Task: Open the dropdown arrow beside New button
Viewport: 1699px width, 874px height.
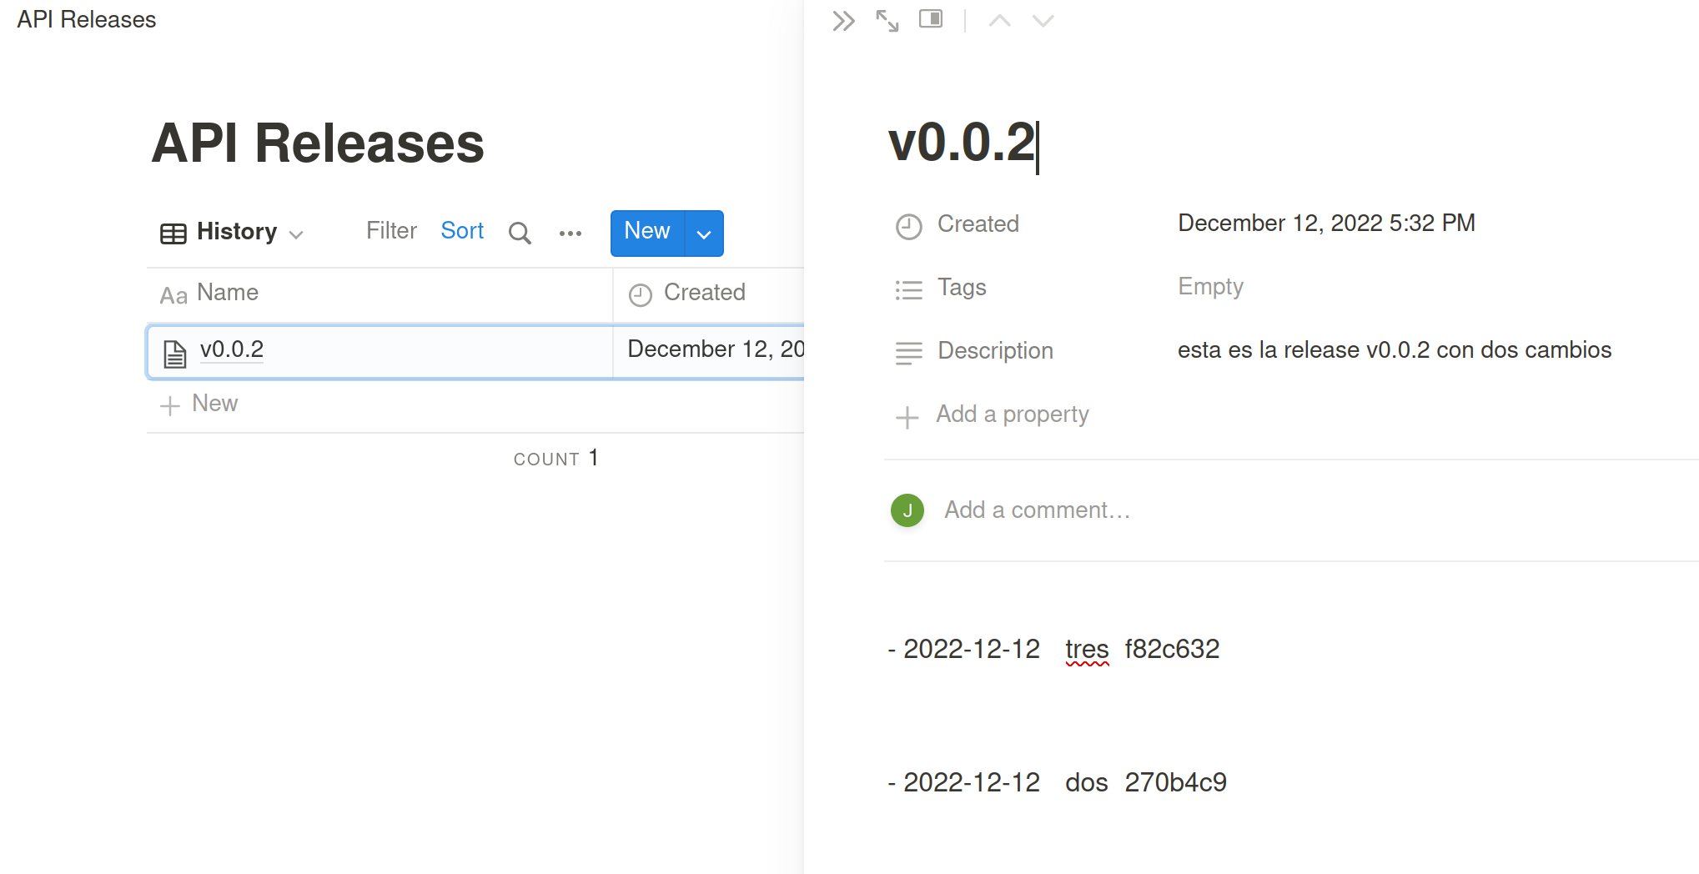Action: [704, 234]
